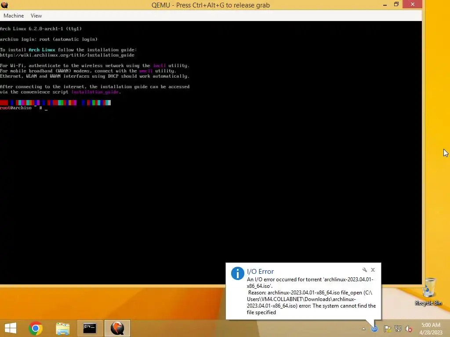Click the installation guide wiki URL text
The height and width of the screenshot is (337, 450).
(67, 55)
